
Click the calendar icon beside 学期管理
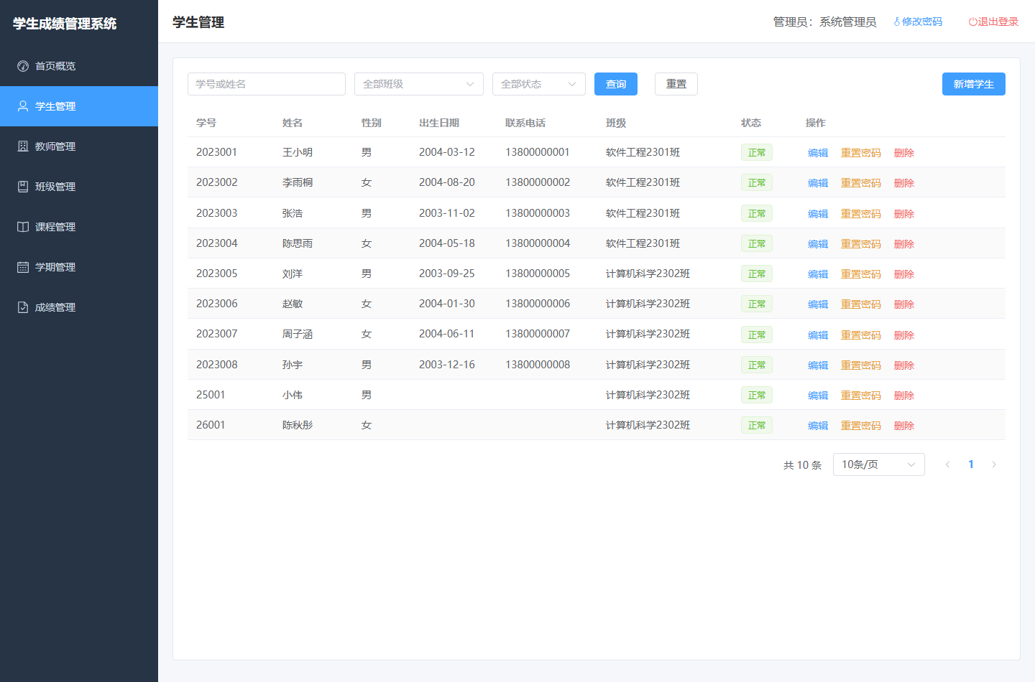click(x=23, y=267)
